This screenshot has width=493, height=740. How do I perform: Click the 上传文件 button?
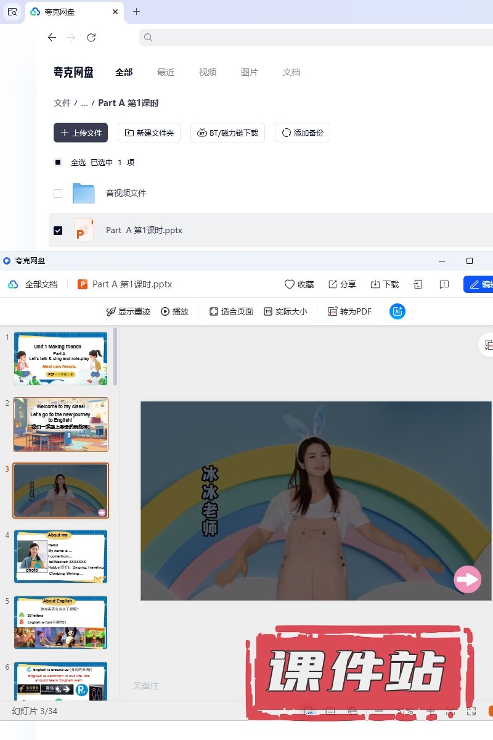click(x=81, y=133)
